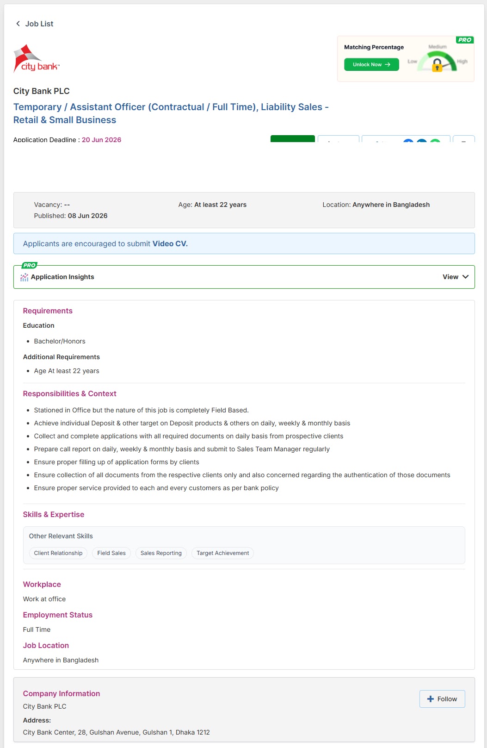Click the Age At least 22 years summary
Screen dimensions: 487x748
tap(212, 205)
